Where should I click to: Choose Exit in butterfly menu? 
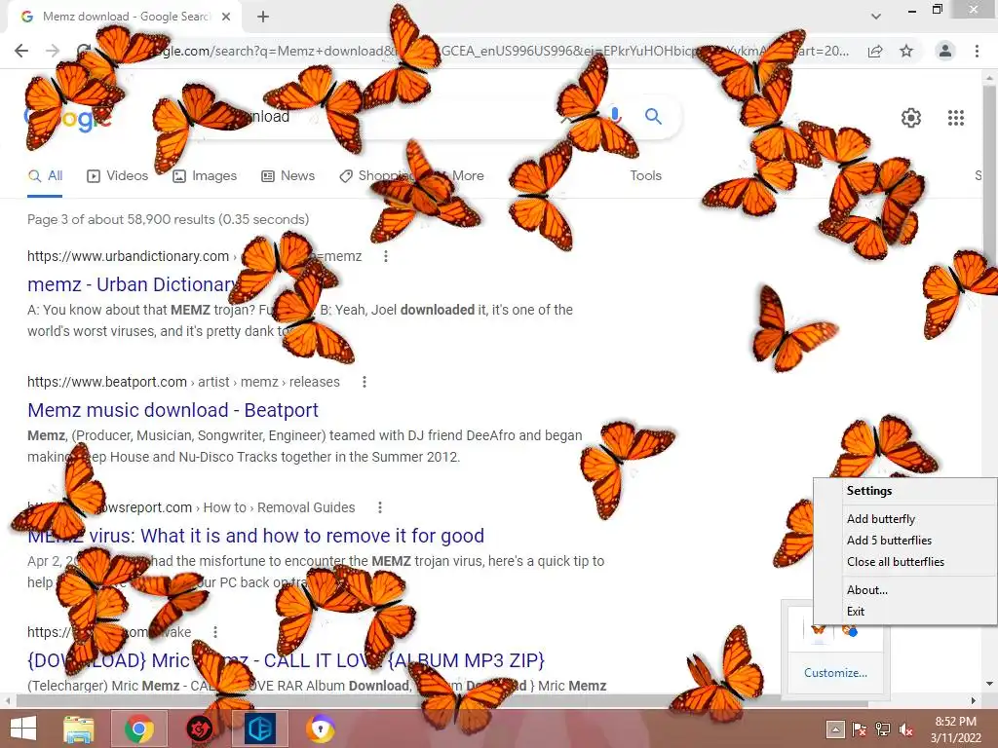[856, 612]
